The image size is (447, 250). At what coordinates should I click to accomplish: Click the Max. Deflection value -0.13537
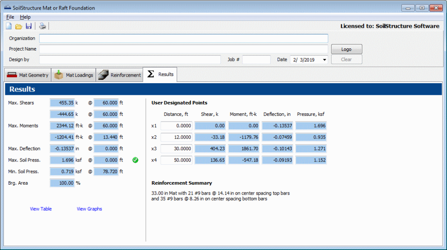tap(62, 149)
